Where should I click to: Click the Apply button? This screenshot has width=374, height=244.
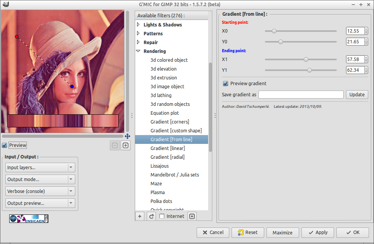click(x=318, y=232)
